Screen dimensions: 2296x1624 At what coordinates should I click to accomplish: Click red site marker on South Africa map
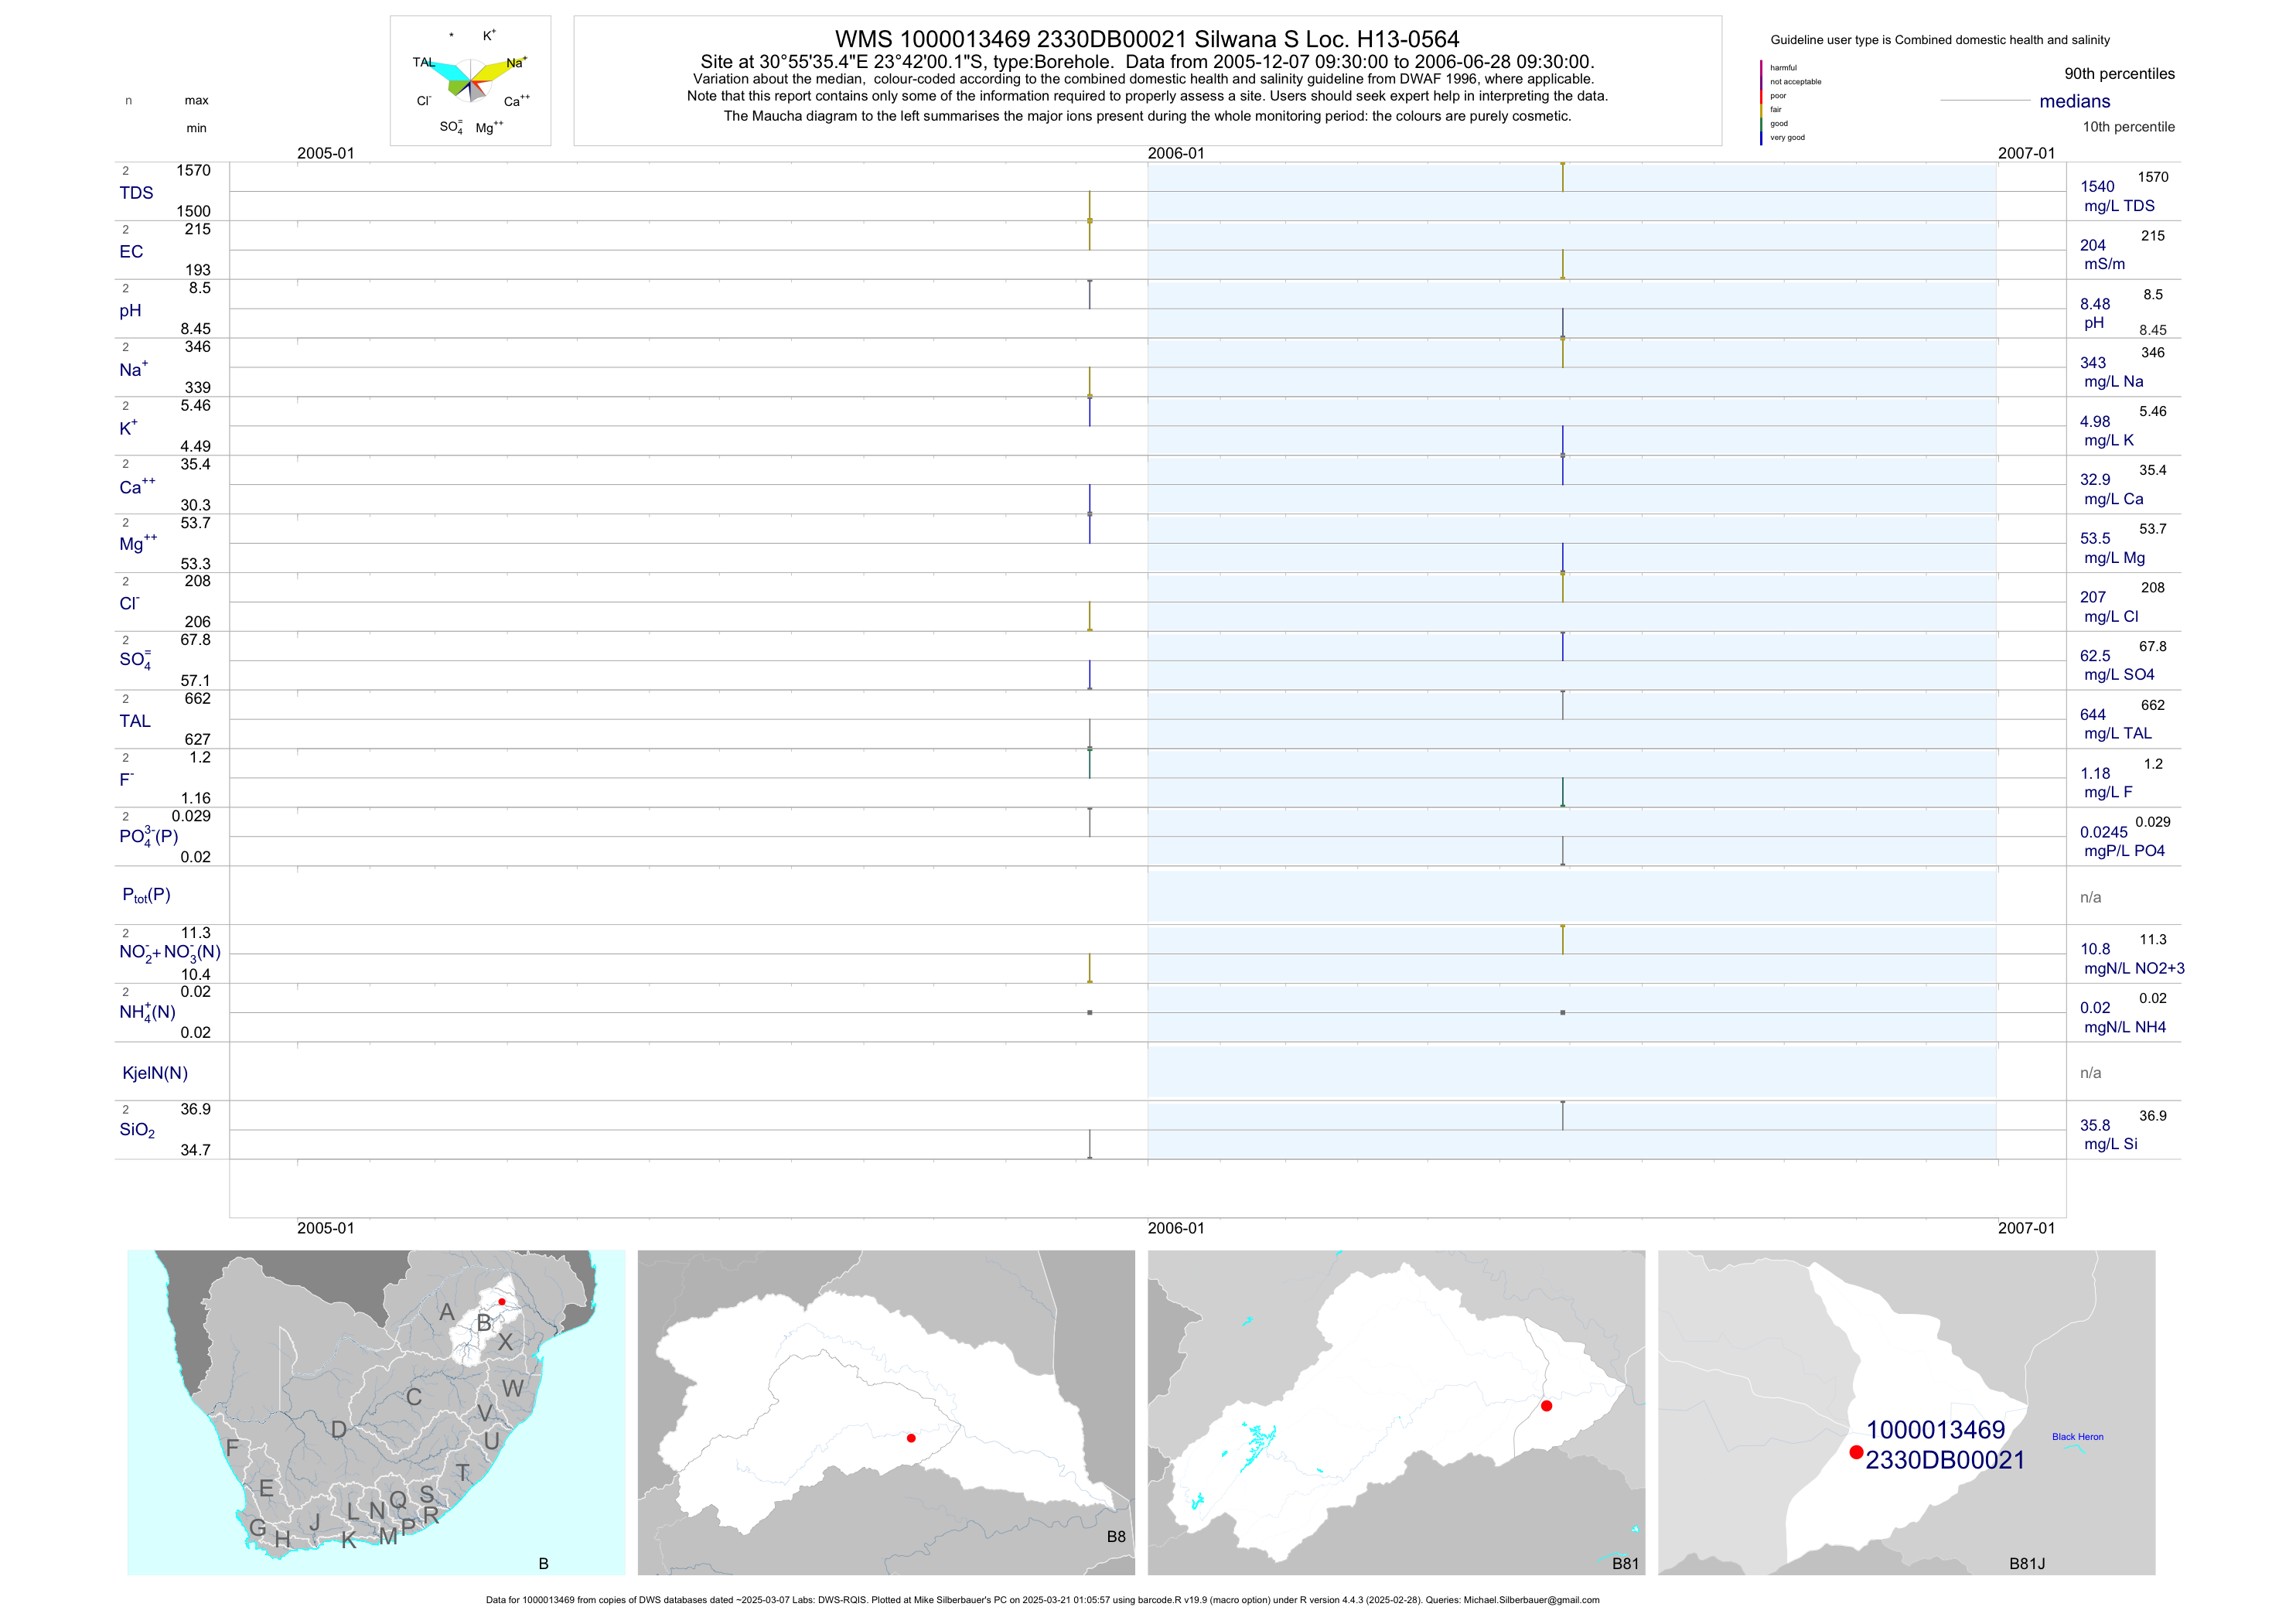(501, 1301)
